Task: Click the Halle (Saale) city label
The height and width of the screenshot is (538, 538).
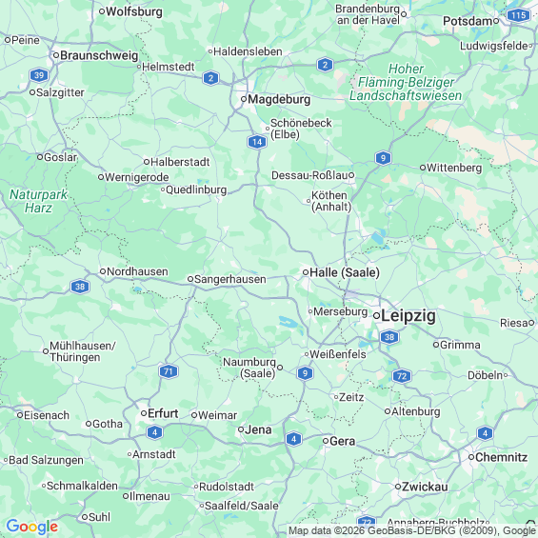Action: click(345, 272)
